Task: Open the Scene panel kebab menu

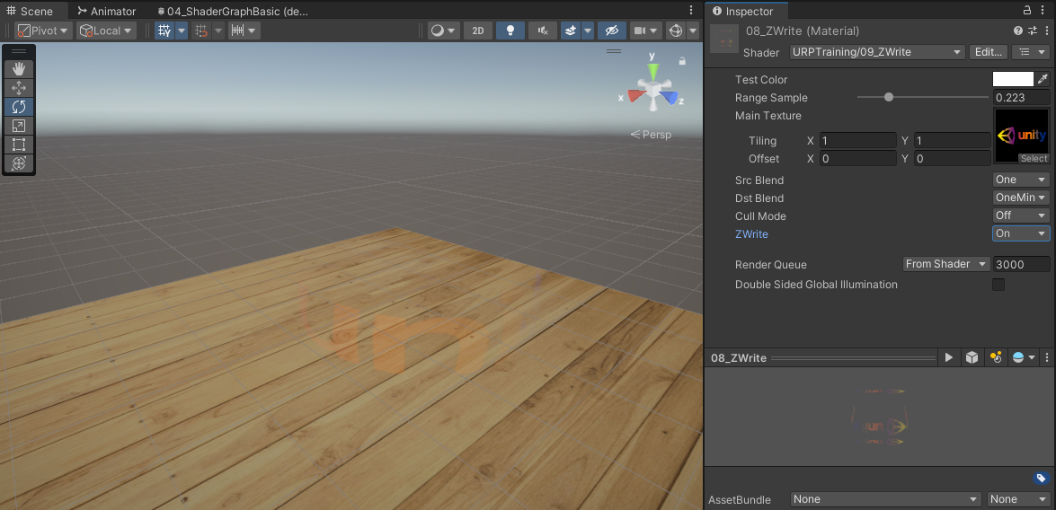Action: [691, 10]
